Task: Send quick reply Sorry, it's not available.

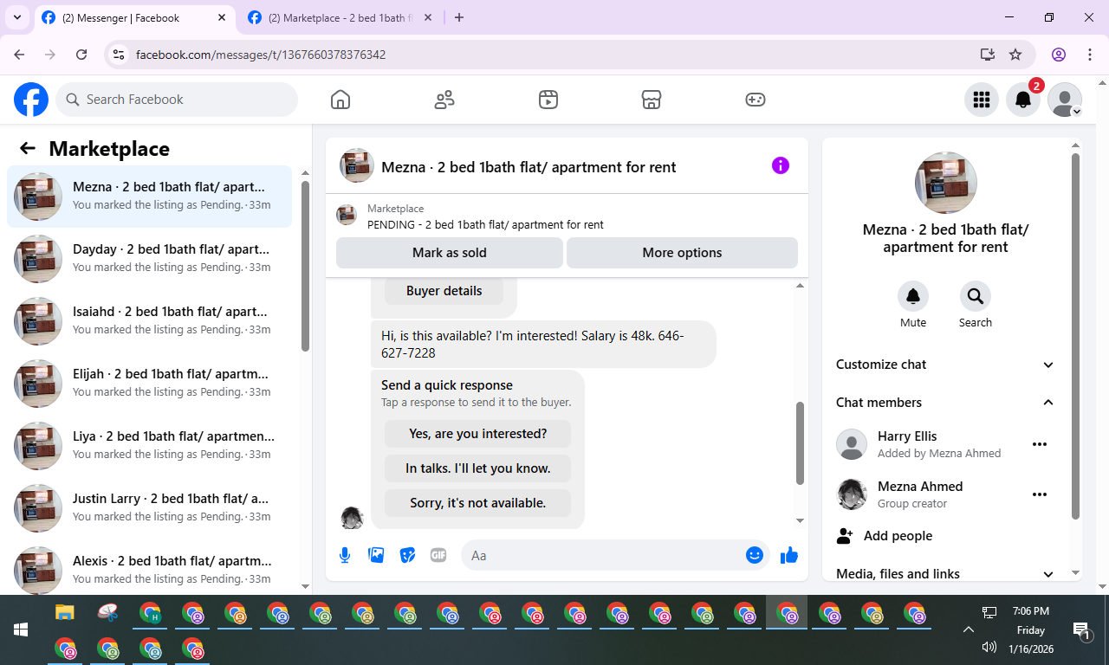Action: pos(478,503)
